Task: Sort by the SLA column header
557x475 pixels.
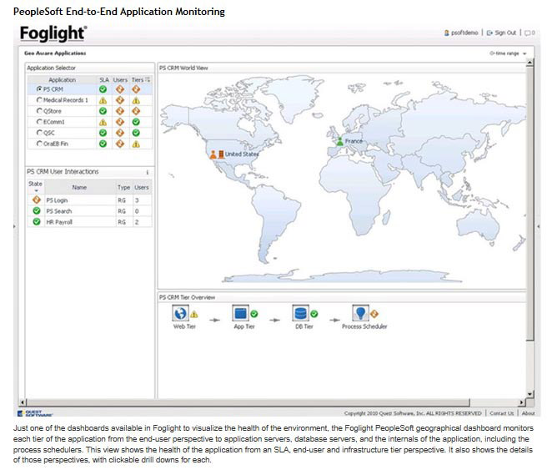Action: [x=104, y=79]
